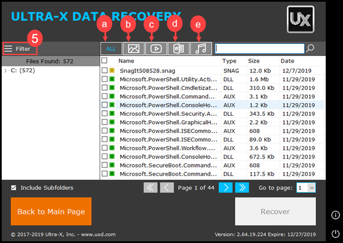343x243 pixels.
Task: Filter results to document files
Action: [179, 48]
